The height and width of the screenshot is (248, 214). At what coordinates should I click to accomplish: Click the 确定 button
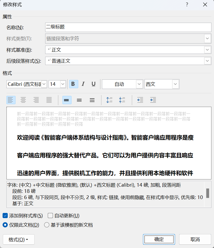click(159, 239)
